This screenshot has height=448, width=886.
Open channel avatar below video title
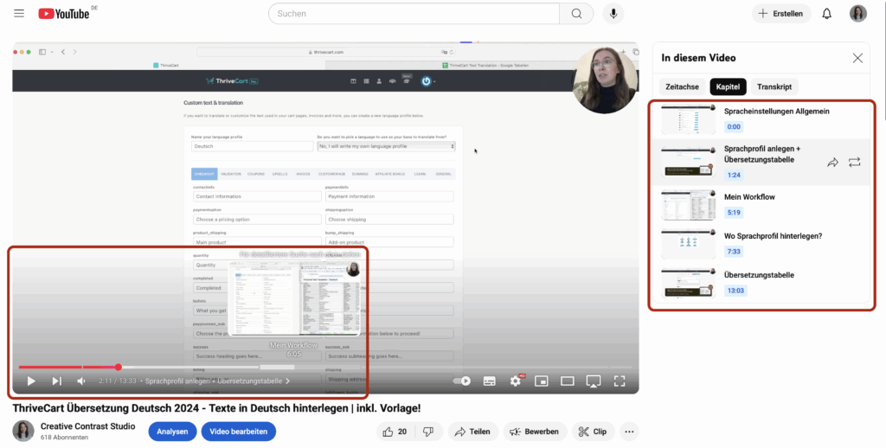point(23,431)
